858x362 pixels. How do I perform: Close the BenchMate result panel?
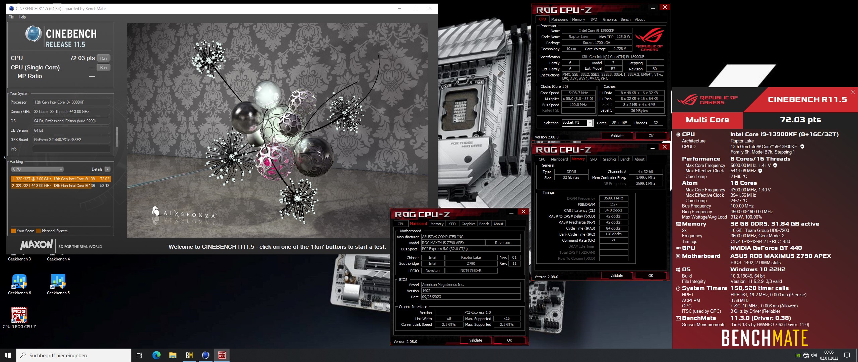853,92
